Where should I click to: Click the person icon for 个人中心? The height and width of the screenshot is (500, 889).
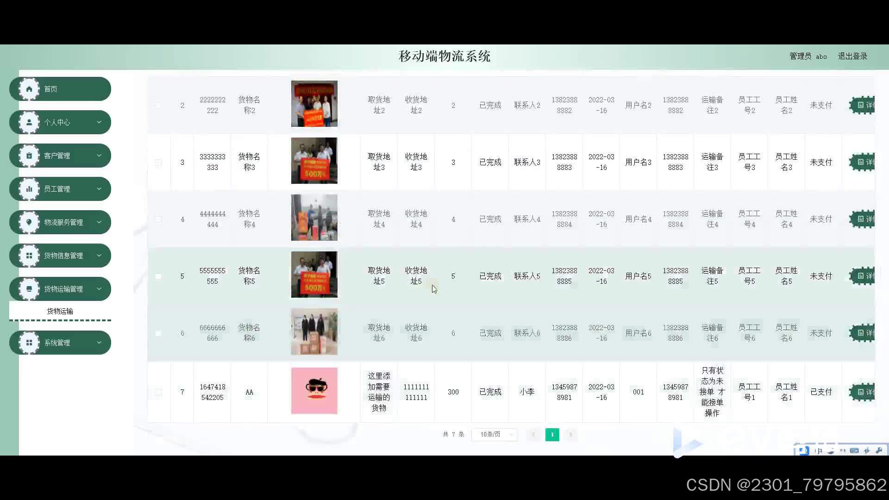pos(29,122)
